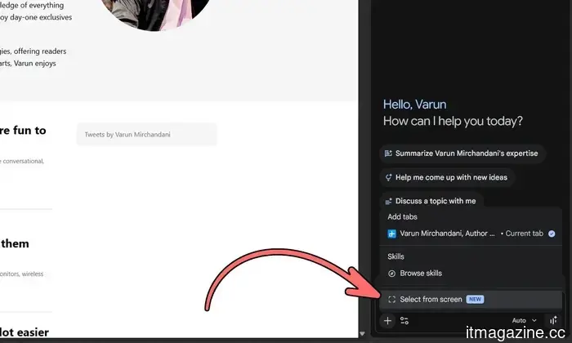Click the voice input waveform icon
Image resolution: width=572 pixels, height=343 pixels.
[553, 320]
